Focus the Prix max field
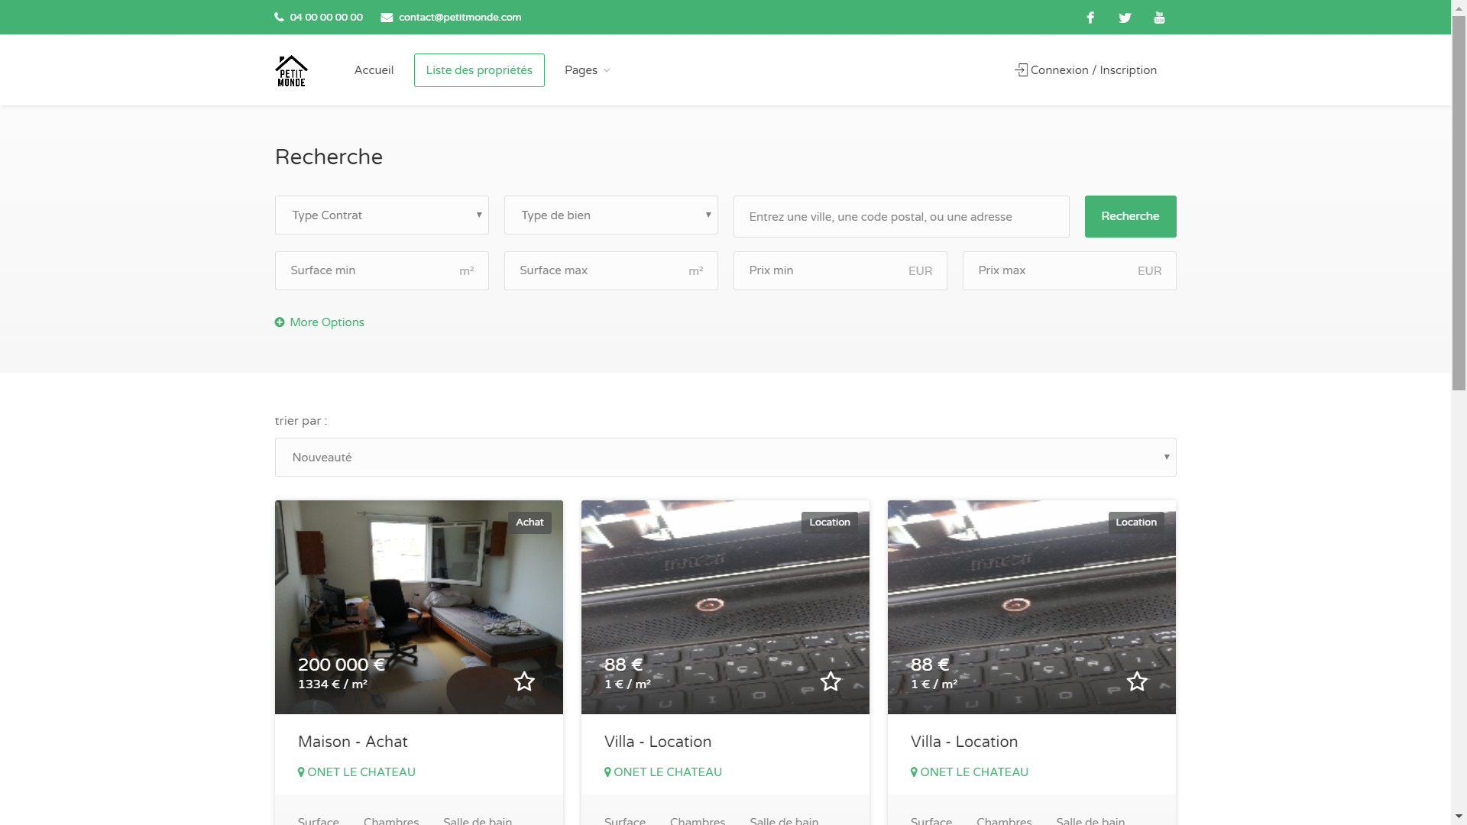 1070,270
